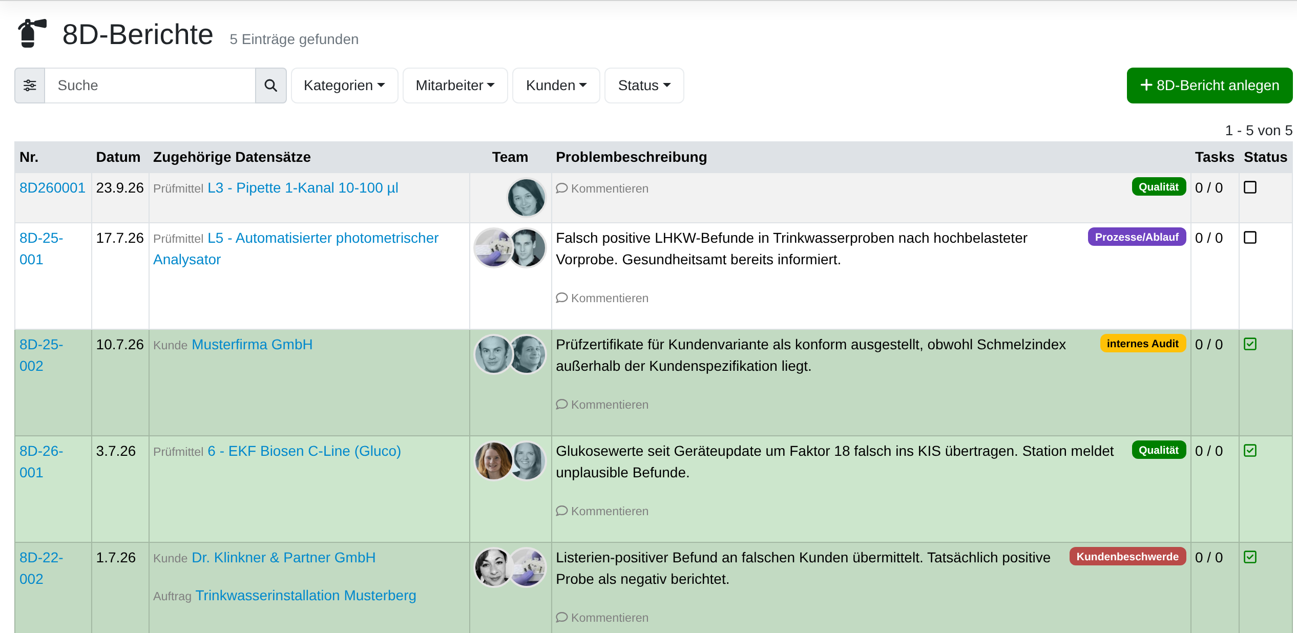
Task: Click the plus icon on 8D-Bericht anlegen
Action: (x=1146, y=85)
